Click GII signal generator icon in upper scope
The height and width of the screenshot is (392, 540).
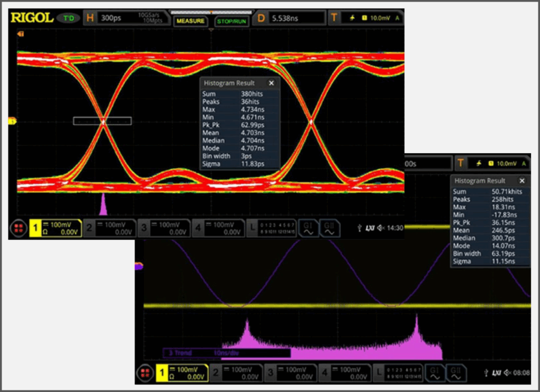pyautogui.click(x=329, y=228)
